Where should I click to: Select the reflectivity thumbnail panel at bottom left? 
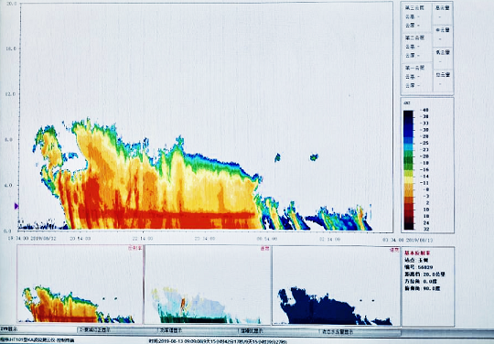80,285
